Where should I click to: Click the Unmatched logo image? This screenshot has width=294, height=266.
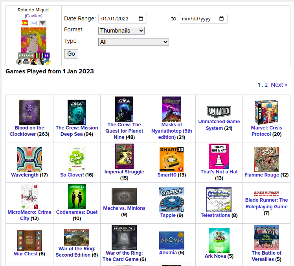[x=219, y=111]
